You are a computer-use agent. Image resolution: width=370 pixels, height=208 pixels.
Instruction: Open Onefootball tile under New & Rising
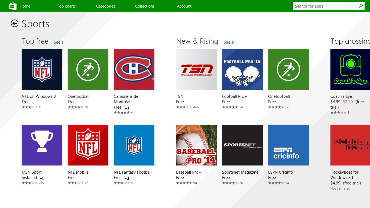point(288,69)
